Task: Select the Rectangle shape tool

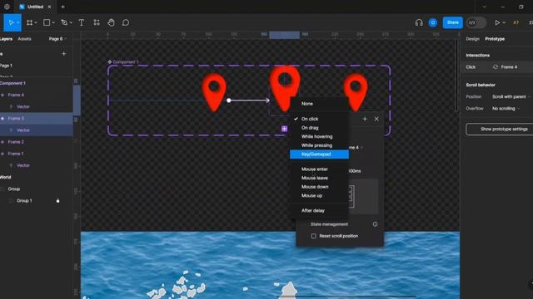Action: coord(47,22)
